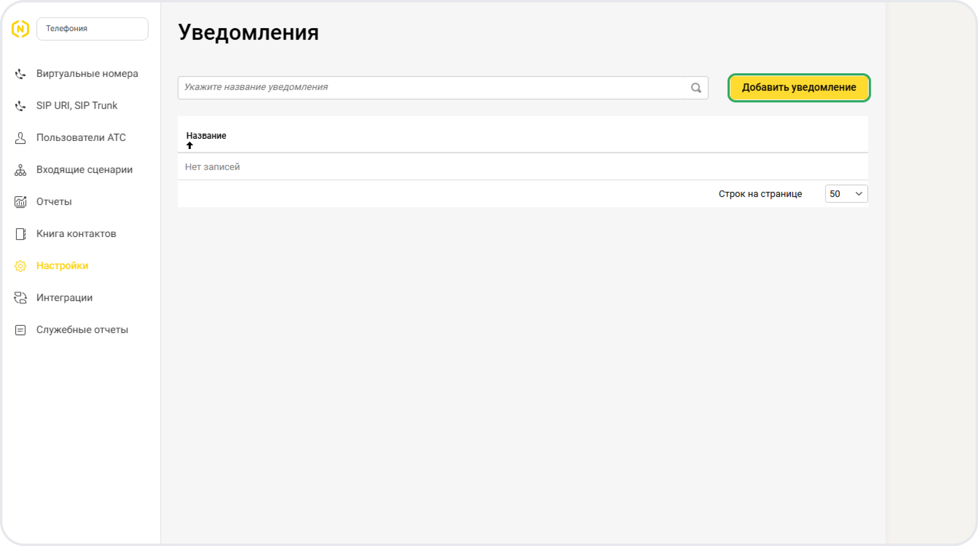978x546 pixels.
Task: Open the rows per page dropdown
Action: [846, 194]
